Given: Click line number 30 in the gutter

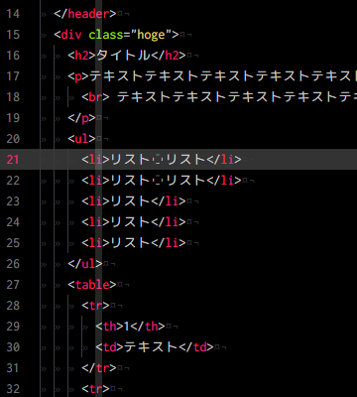Looking at the screenshot, I should [13, 347].
